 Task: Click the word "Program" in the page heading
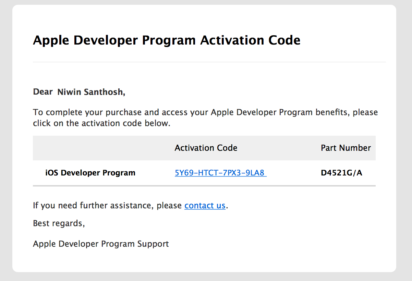click(x=169, y=40)
